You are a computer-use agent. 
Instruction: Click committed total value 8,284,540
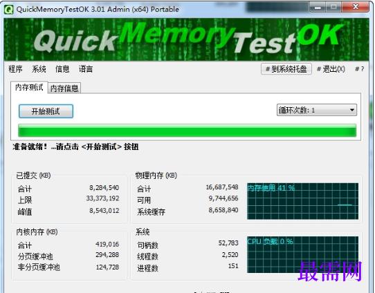pyautogui.click(x=104, y=188)
